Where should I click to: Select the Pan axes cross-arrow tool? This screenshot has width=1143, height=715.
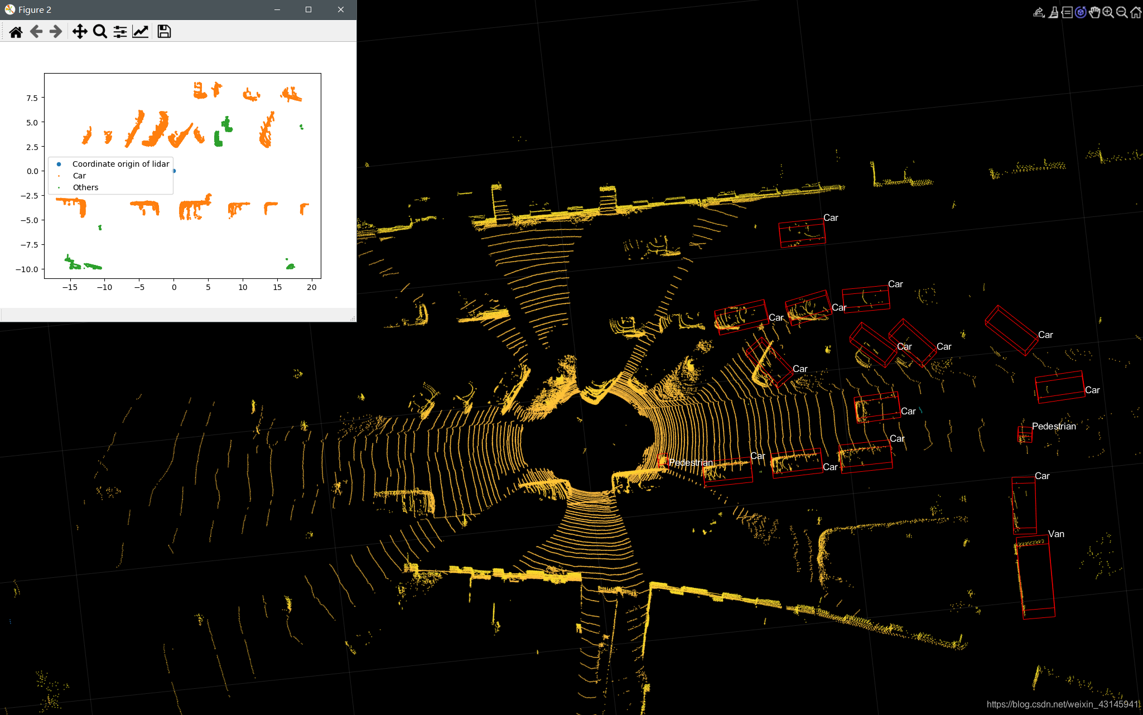[x=80, y=32]
